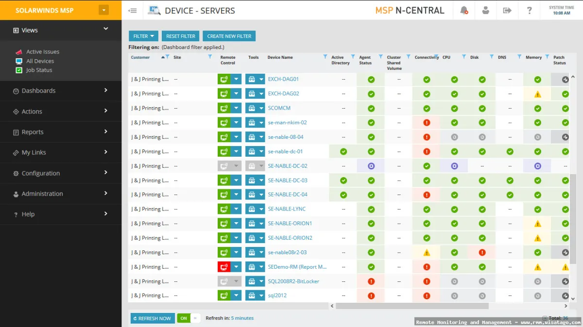Click Connectivity warning icon for se-nable08r2-03

coord(427,253)
